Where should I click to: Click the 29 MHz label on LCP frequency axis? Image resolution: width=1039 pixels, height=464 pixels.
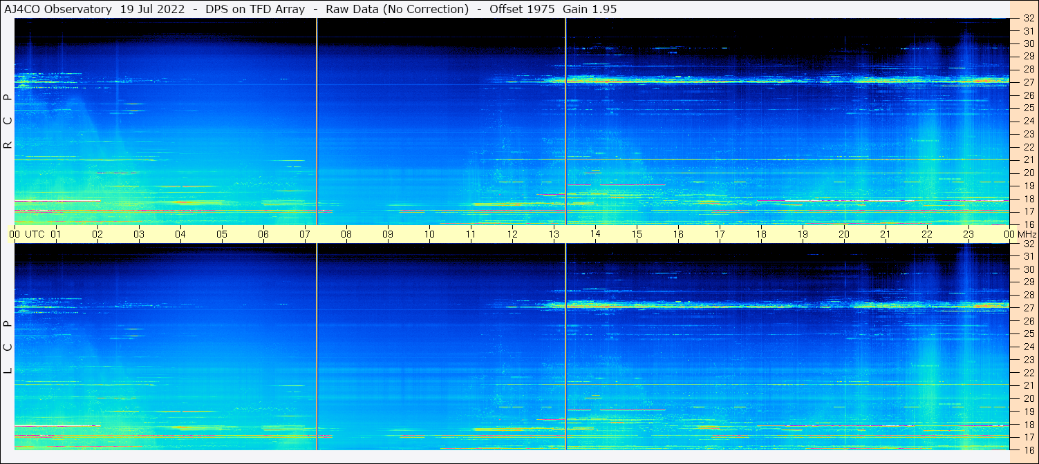click(x=1029, y=282)
